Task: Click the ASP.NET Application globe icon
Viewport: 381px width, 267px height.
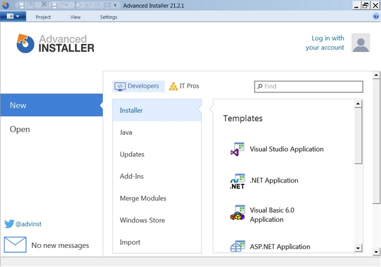Action: point(237,246)
